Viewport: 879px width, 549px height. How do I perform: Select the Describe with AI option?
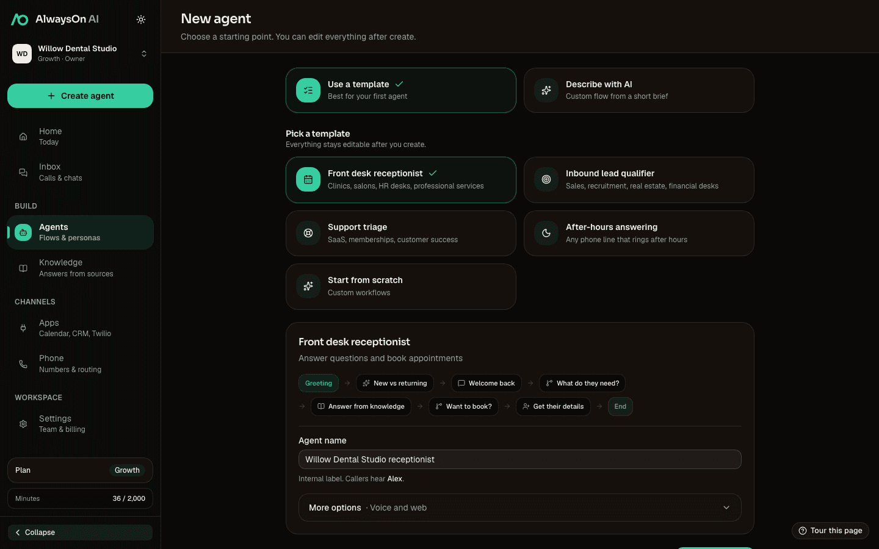(x=639, y=90)
